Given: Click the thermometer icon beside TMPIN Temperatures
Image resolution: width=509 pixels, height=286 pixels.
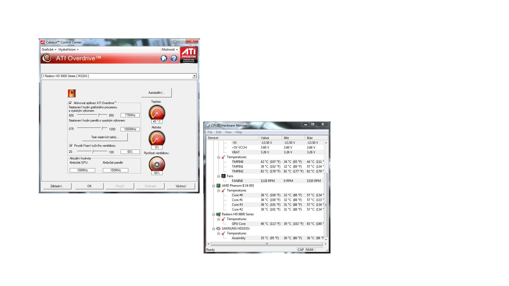Looking at the screenshot, I should pos(223,157).
